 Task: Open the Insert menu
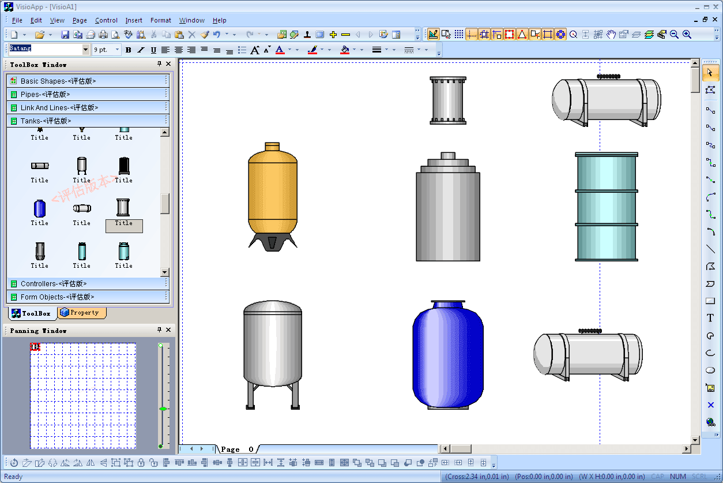pyautogui.click(x=134, y=20)
